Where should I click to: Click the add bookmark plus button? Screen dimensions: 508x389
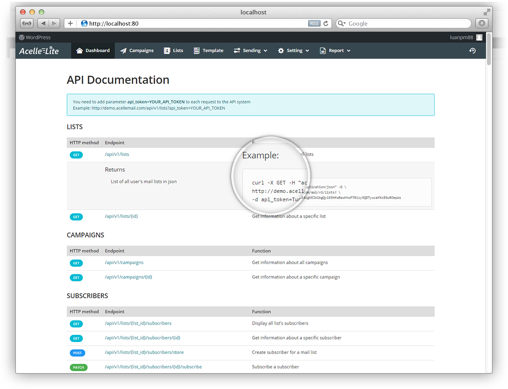tap(70, 23)
